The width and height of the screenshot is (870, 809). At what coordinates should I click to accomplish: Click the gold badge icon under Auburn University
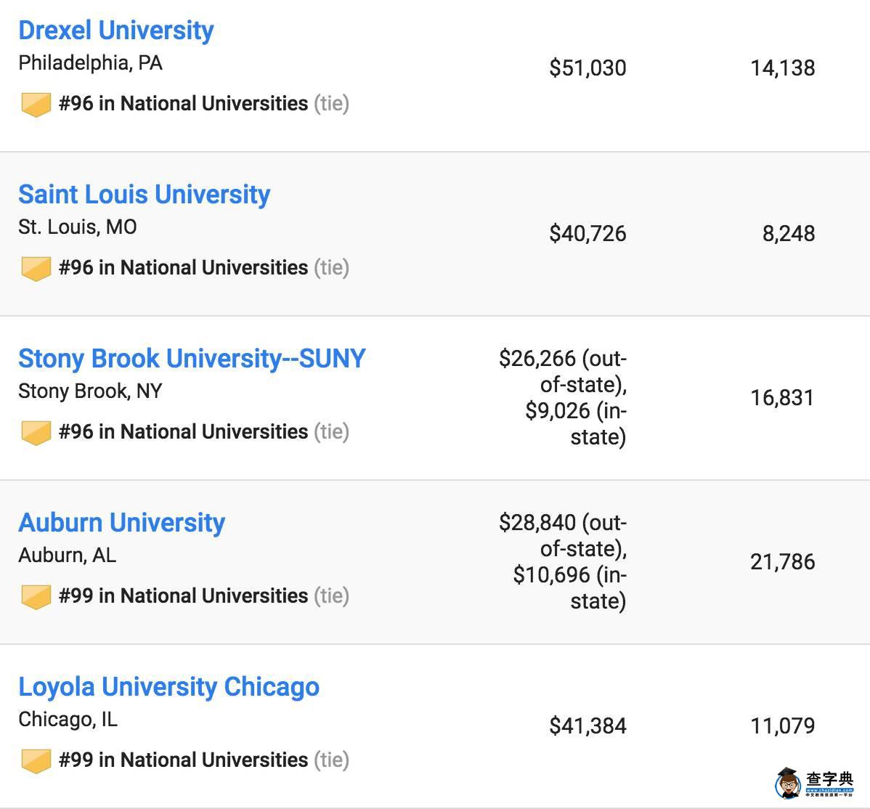[x=36, y=597]
